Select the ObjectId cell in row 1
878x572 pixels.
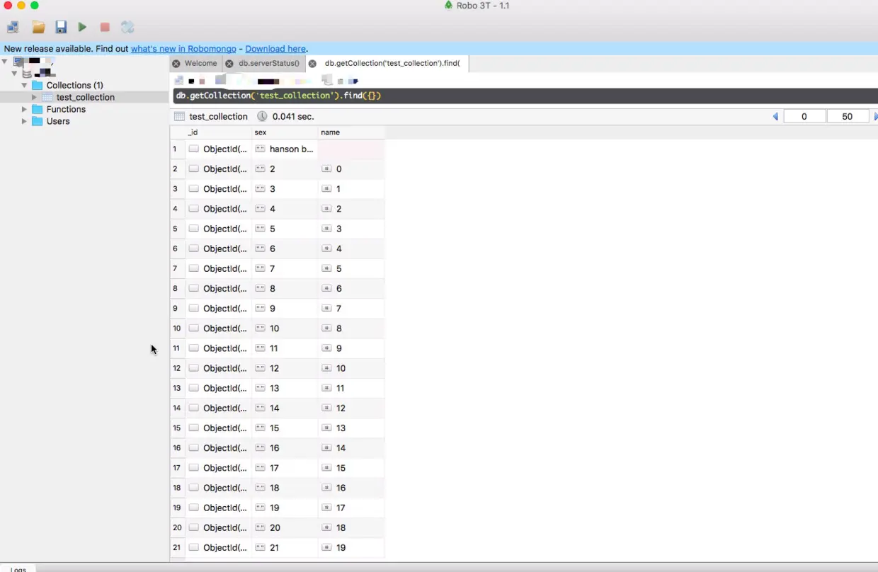click(x=219, y=149)
